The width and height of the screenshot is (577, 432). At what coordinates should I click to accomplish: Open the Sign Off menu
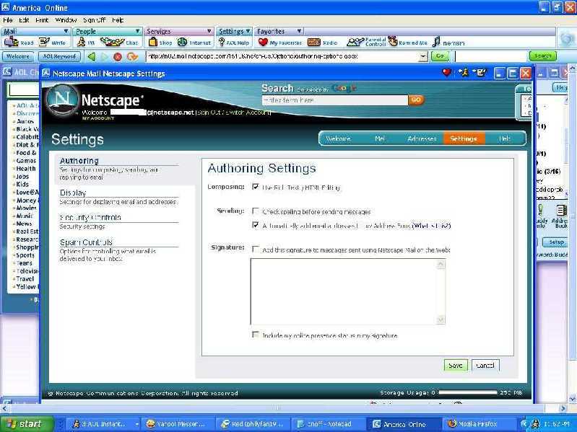coord(94,20)
